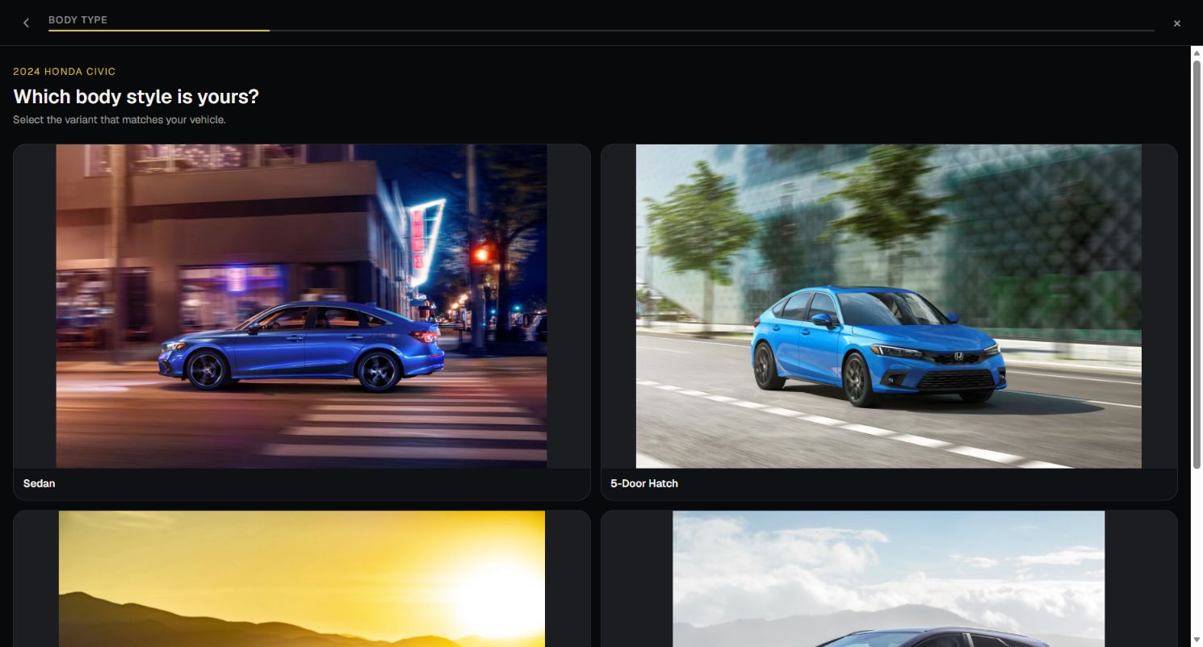This screenshot has width=1203, height=647.
Task: Click the vertical scrollbar thumb
Action: [x=1197, y=264]
